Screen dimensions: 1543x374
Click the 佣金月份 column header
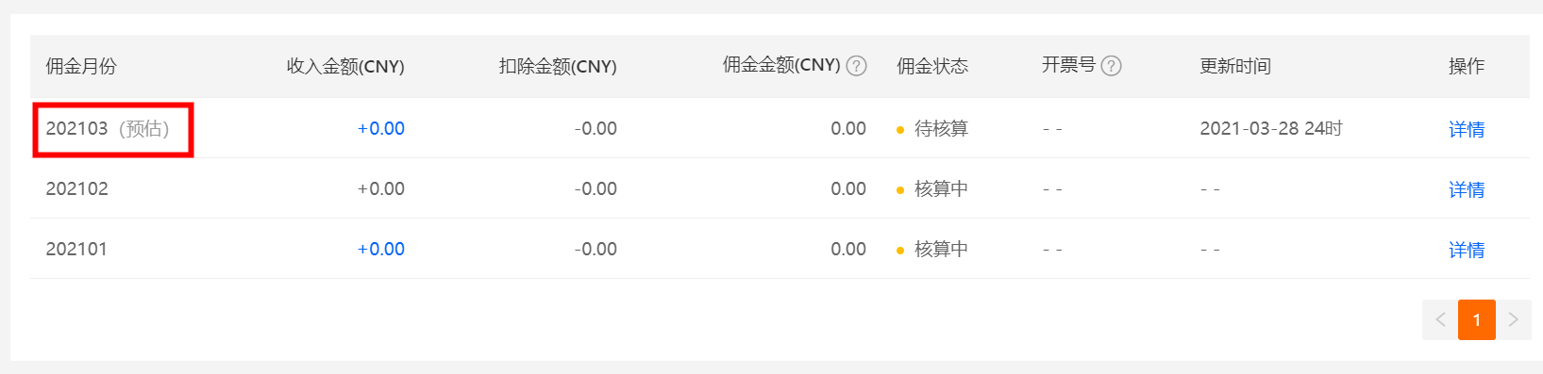81,66
